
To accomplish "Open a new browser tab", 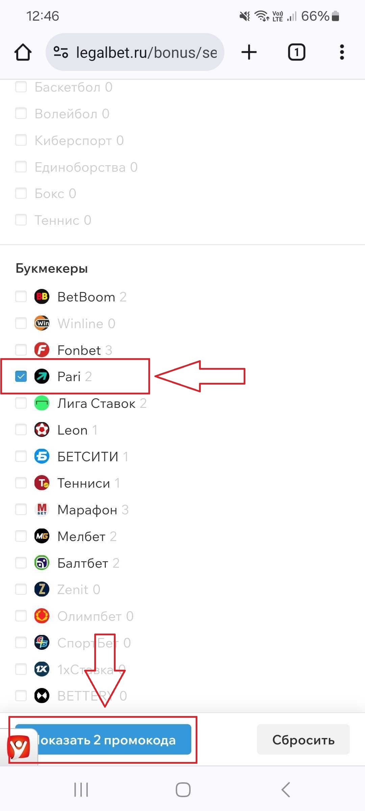I will coord(249,52).
